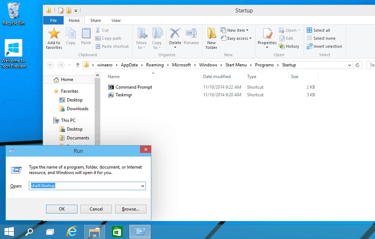This screenshot has height=239, width=375.
Task: Create a New folder from the ribbon
Action: 211,38
